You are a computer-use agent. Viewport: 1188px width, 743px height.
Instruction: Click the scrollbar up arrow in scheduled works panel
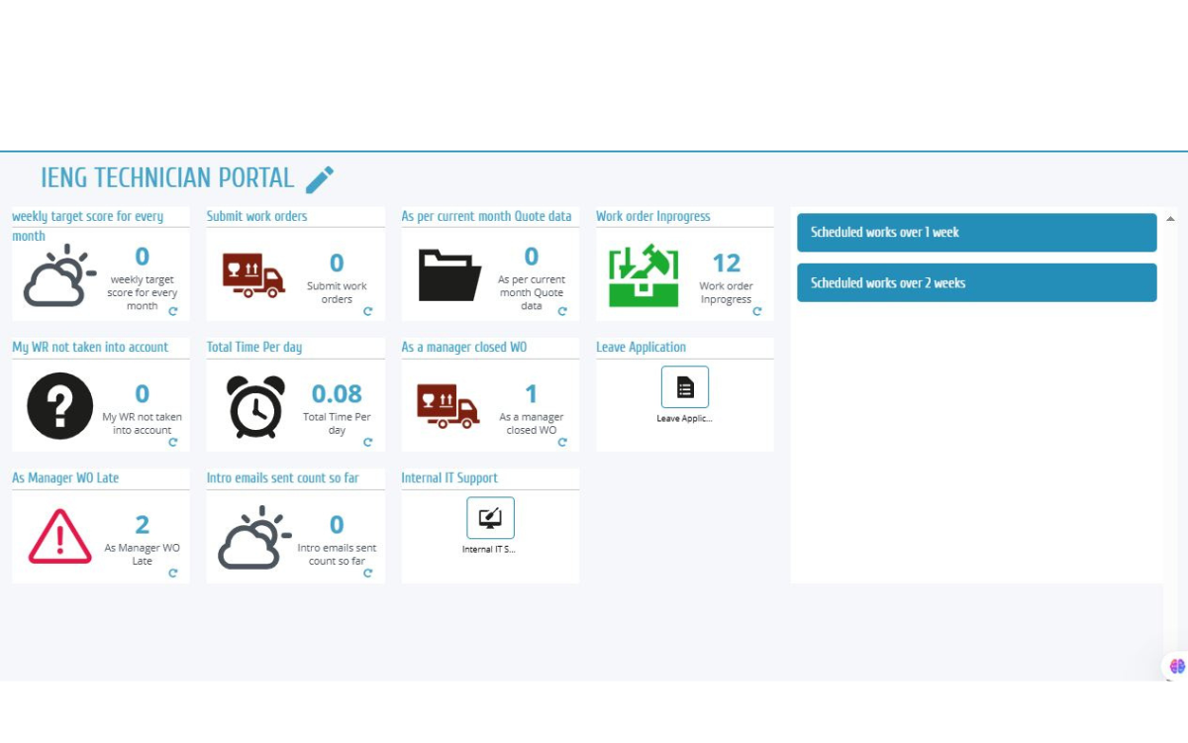[x=1168, y=216]
